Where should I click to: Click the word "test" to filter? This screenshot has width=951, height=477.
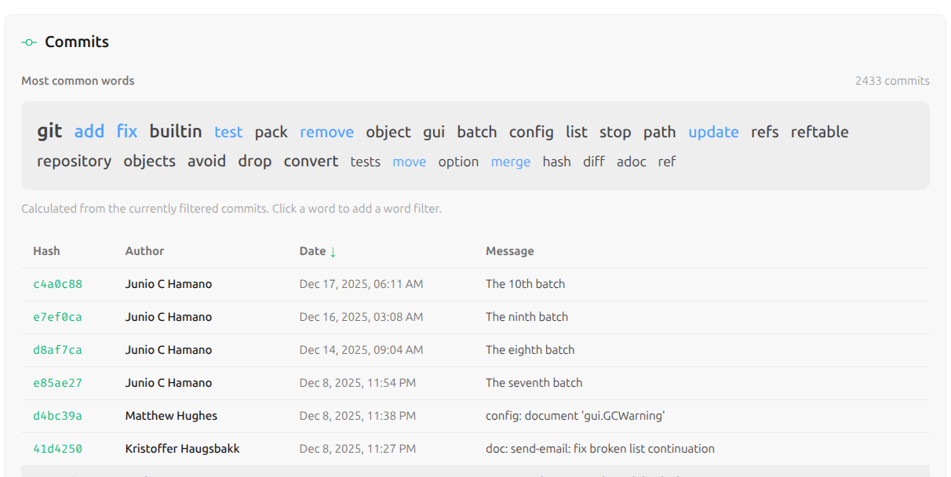[228, 132]
